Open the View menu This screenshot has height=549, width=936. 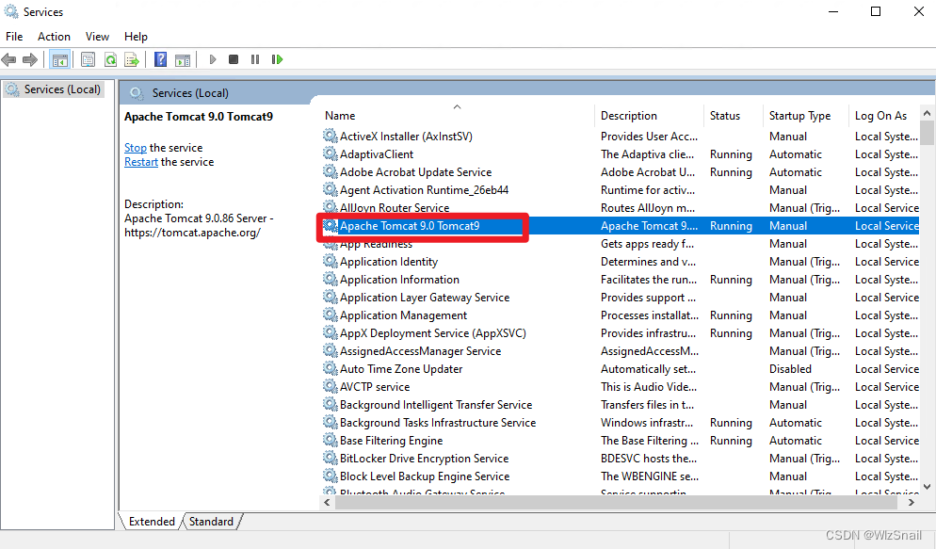tap(97, 37)
